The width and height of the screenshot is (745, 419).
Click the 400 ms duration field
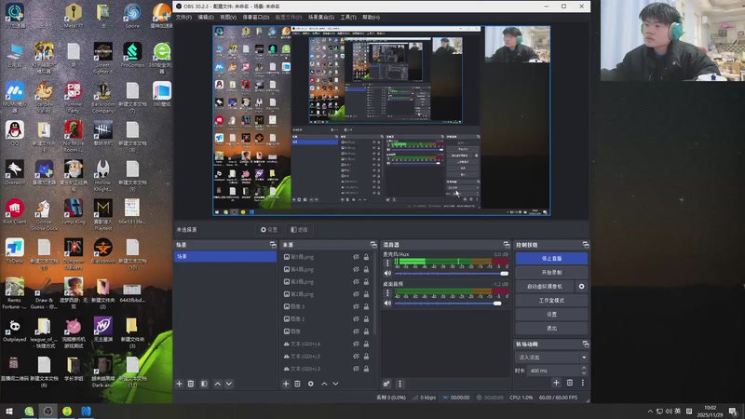pyautogui.click(x=552, y=371)
